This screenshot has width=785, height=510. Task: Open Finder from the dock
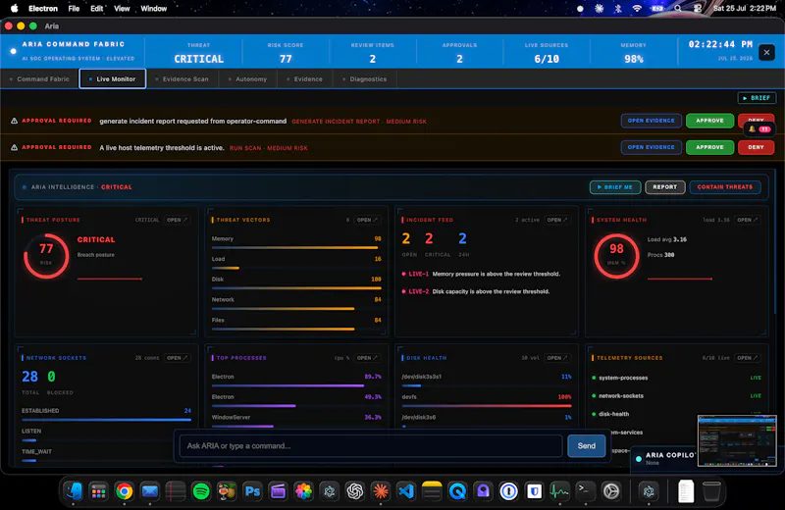coord(74,491)
